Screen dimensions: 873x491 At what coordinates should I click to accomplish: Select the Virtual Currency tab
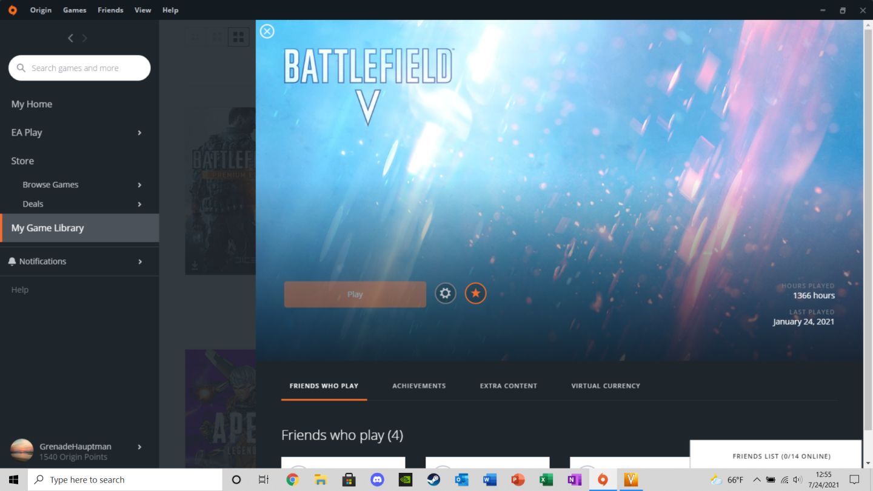(x=606, y=386)
